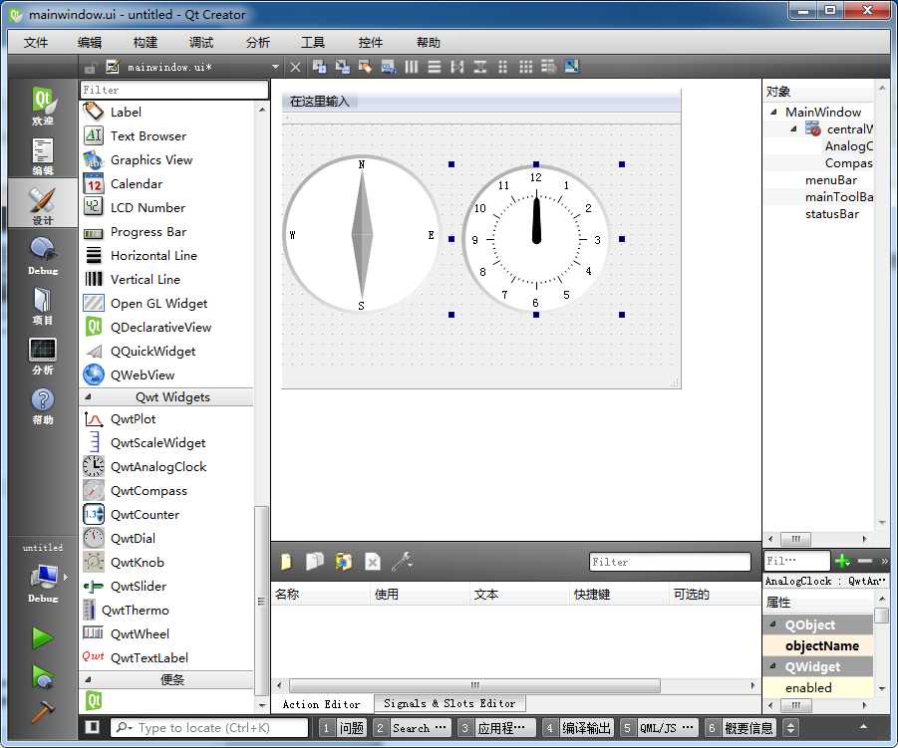
Task: Select the QwtDial widget
Action: pyautogui.click(x=133, y=539)
